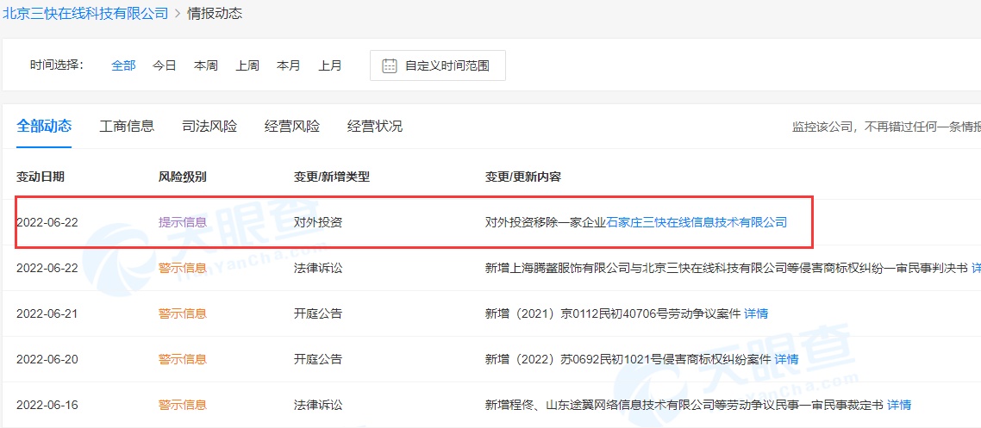The height and width of the screenshot is (428, 981).
Task: Open 详情 for 山东途翼网络 labor ruling
Action: (x=899, y=405)
